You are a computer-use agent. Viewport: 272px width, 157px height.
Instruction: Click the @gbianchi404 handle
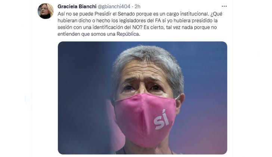(114, 6)
